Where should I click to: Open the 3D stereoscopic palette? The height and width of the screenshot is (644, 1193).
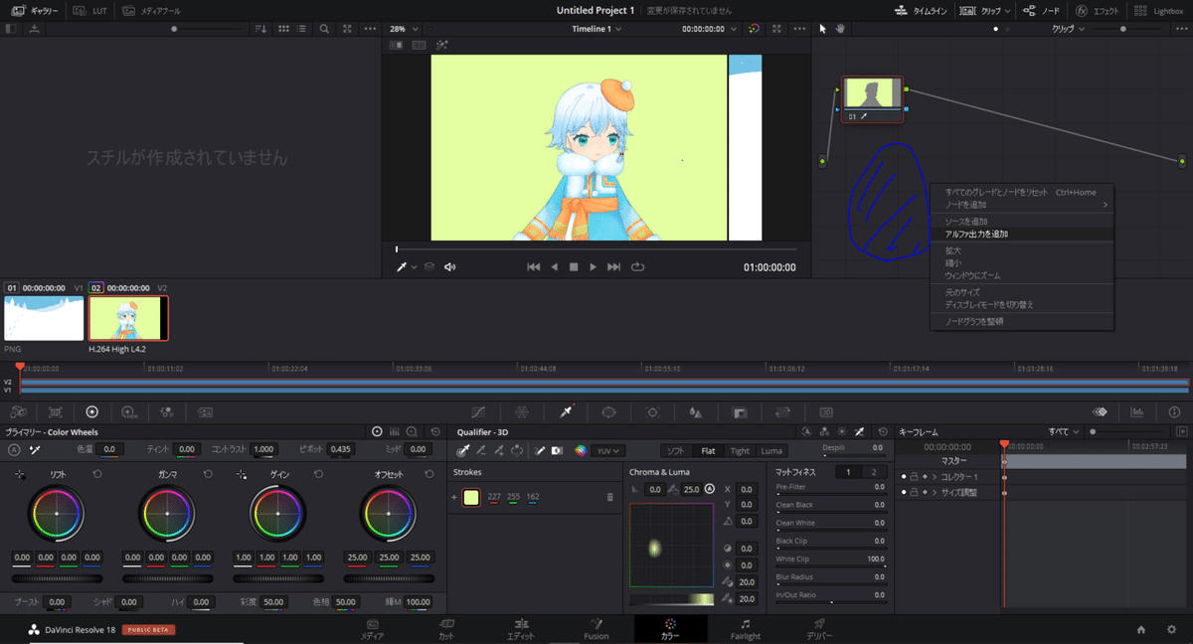825,411
